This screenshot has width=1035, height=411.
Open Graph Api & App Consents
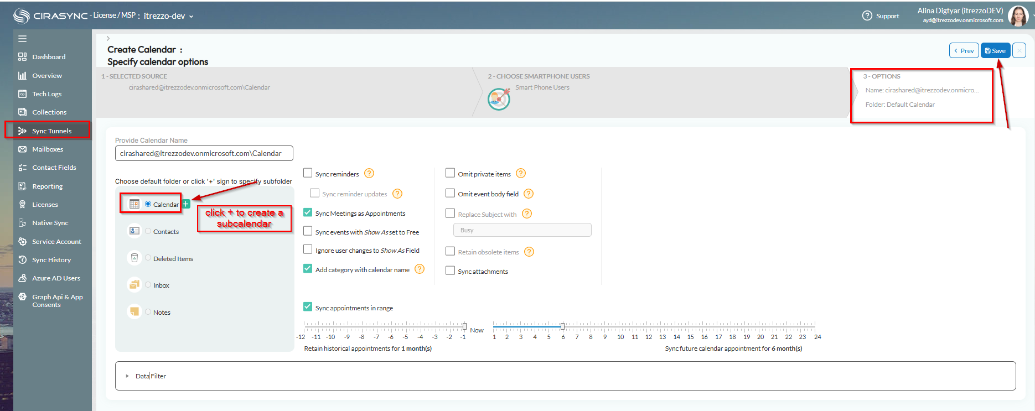tap(57, 301)
